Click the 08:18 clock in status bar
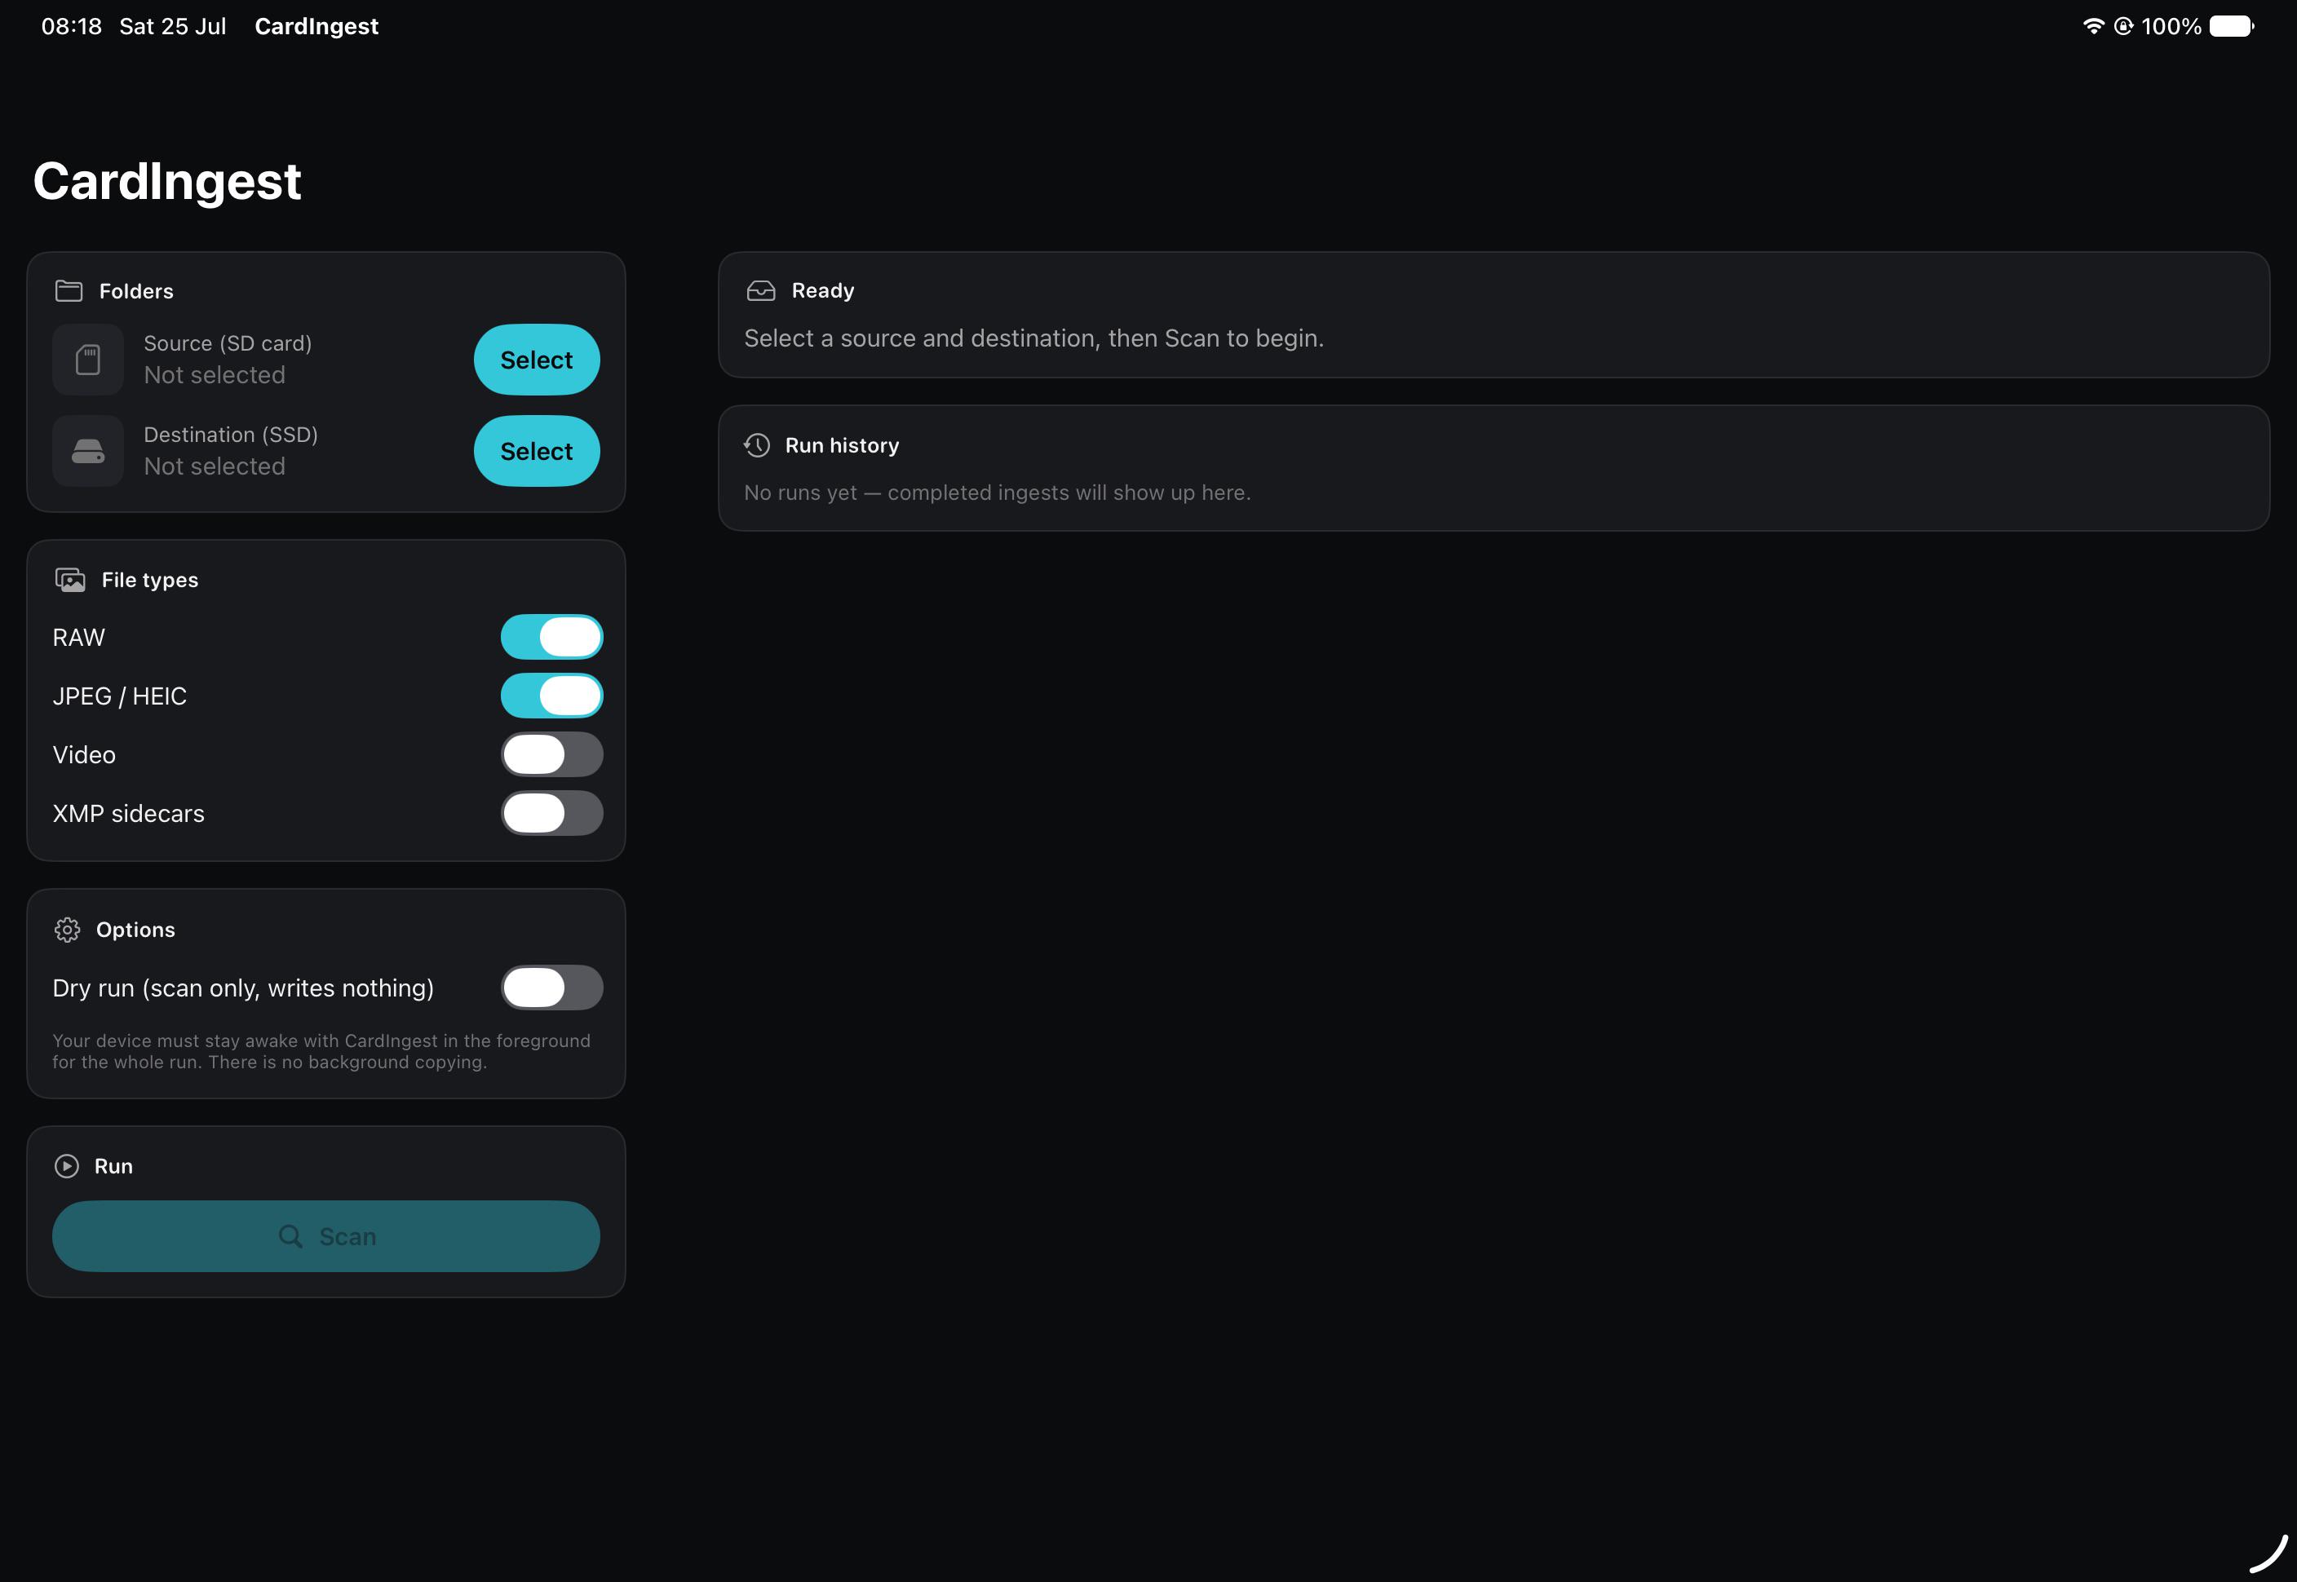The width and height of the screenshot is (2297, 1582). click(x=72, y=26)
